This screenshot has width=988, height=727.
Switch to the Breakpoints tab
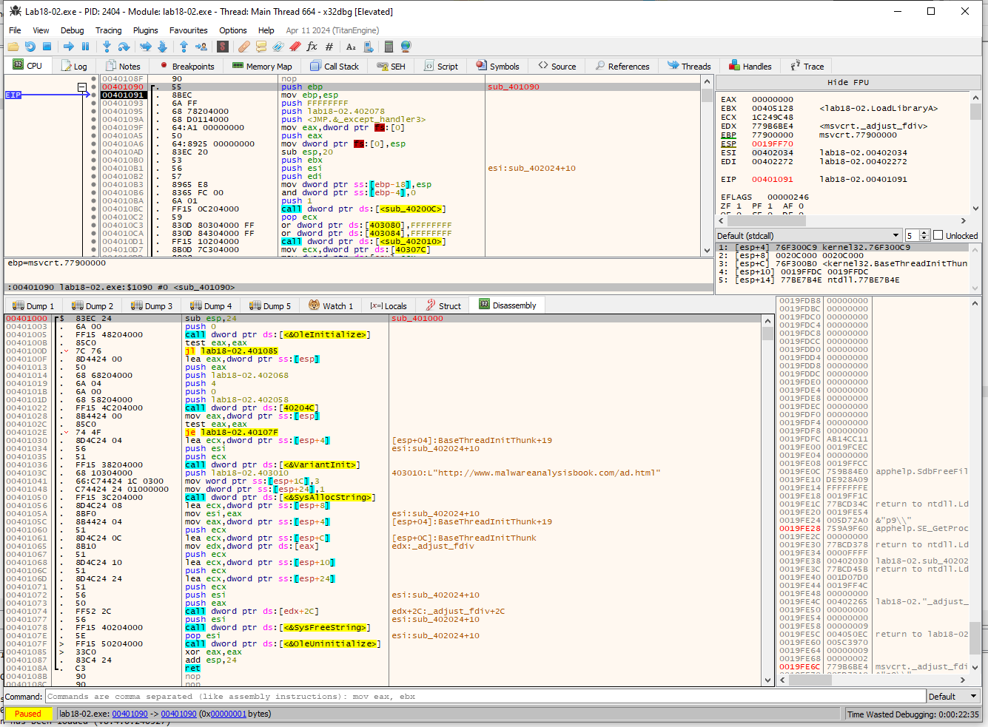[186, 66]
